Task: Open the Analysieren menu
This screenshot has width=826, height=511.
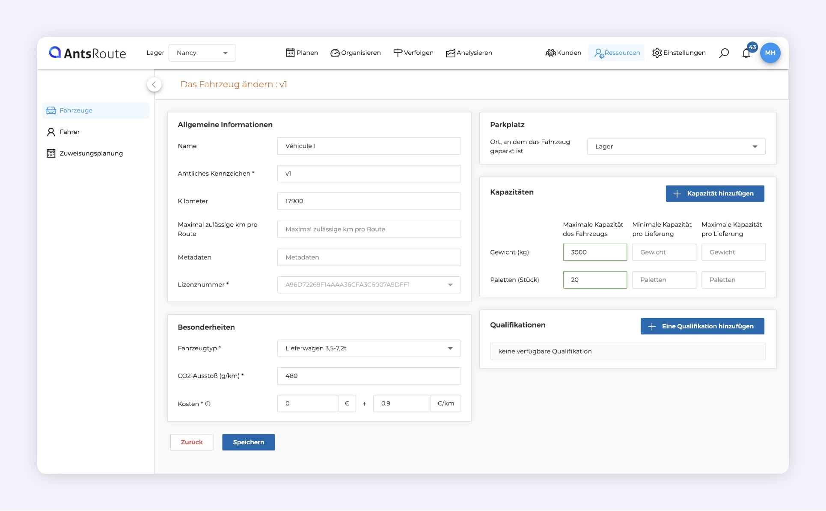Action: [x=469, y=53]
